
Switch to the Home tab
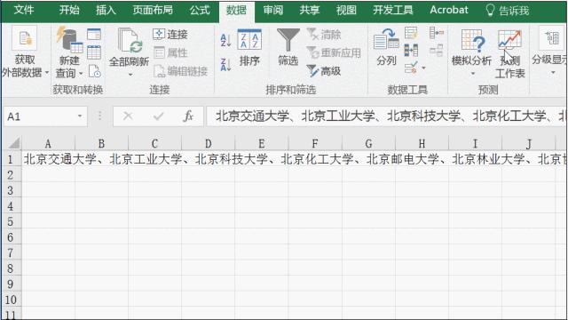point(69,10)
